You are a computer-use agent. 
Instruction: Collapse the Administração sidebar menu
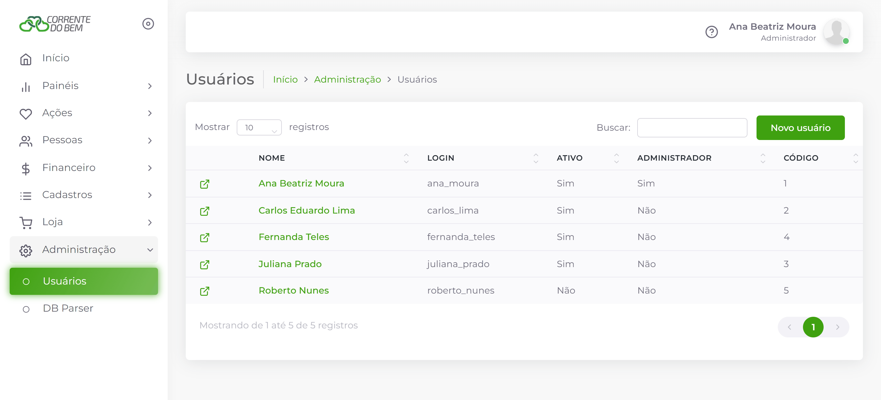coord(84,250)
